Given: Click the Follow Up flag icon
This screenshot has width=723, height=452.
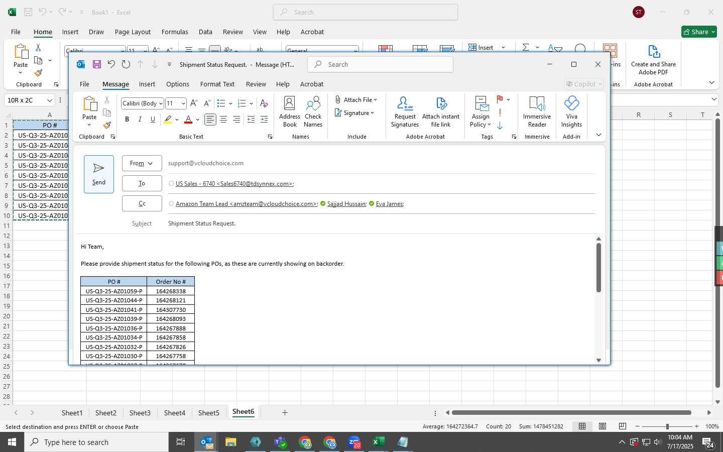Looking at the screenshot, I should (500, 99).
